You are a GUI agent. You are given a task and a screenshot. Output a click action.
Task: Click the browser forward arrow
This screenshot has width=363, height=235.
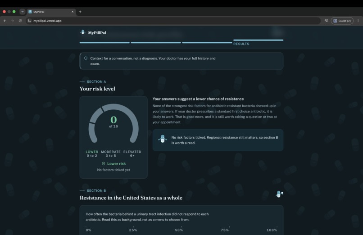click(13, 21)
